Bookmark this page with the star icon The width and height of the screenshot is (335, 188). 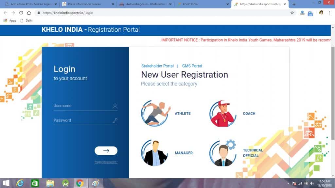[x=292, y=13]
